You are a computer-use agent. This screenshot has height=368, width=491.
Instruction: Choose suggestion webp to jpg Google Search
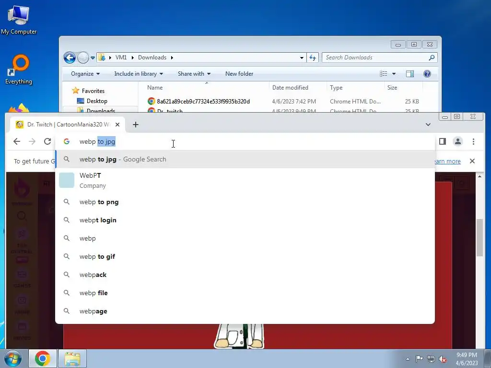click(x=245, y=159)
